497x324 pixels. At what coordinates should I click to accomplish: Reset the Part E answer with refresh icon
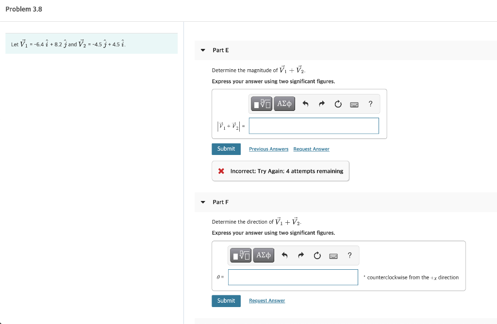pyautogui.click(x=338, y=103)
